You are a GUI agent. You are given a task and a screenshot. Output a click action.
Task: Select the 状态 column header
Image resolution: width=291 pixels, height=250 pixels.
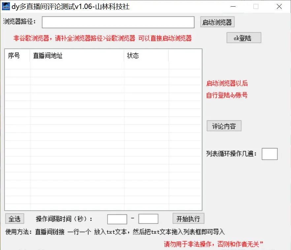[146, 55]
